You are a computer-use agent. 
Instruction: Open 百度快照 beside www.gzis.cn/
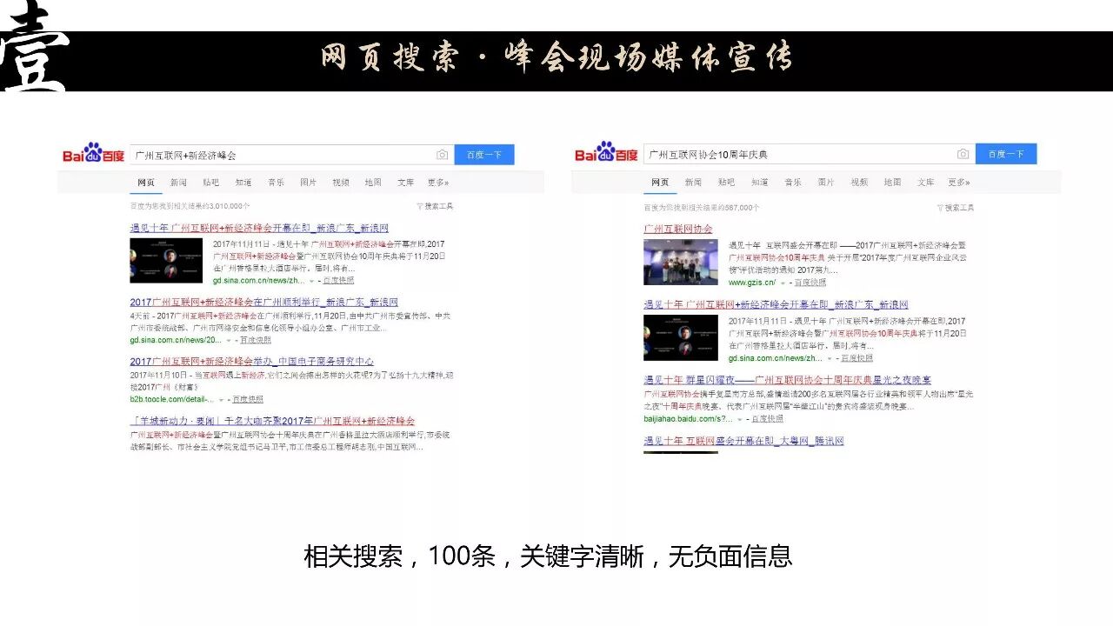point(810,283)
